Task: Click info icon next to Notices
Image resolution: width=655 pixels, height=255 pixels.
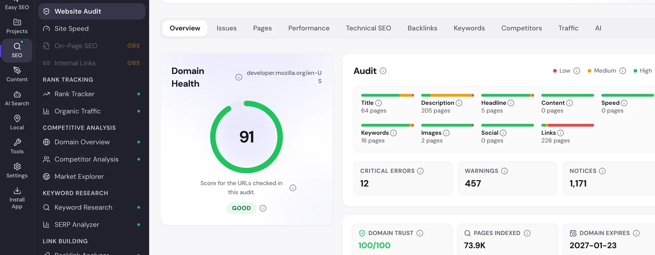Action: 602,171
